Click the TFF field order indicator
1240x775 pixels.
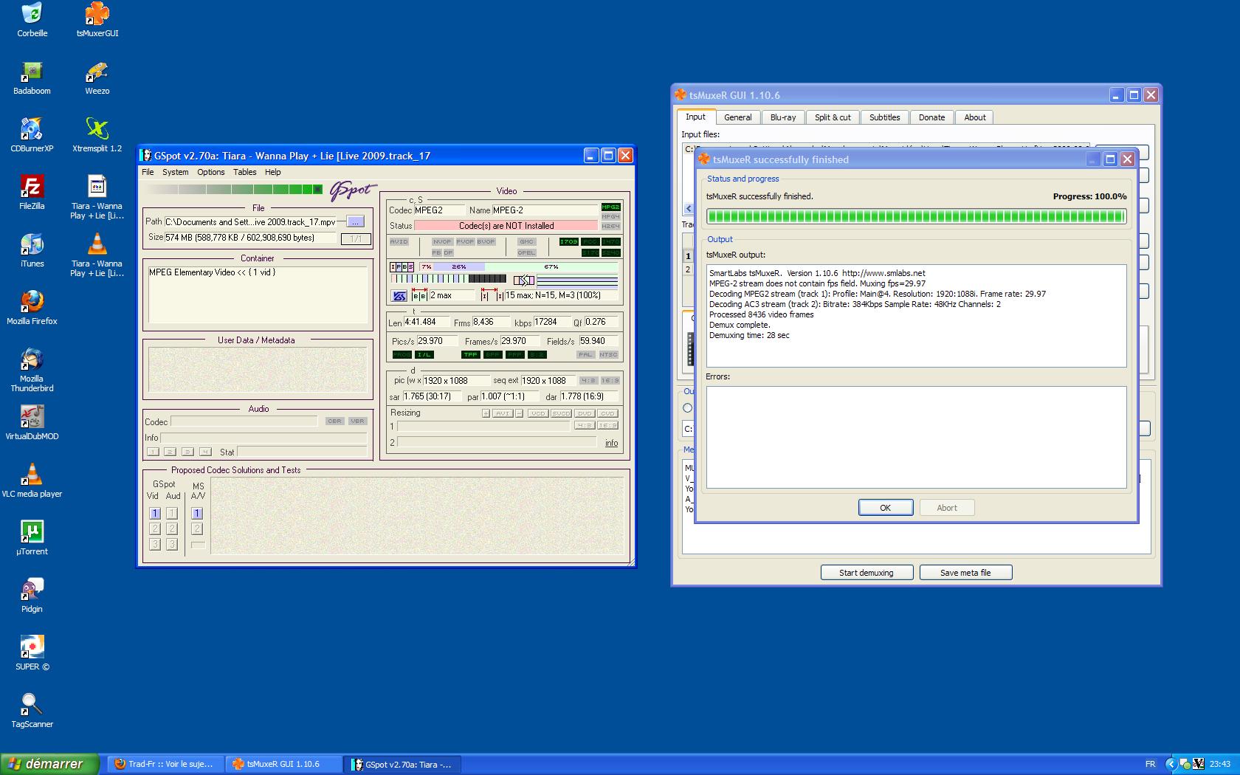470,354
